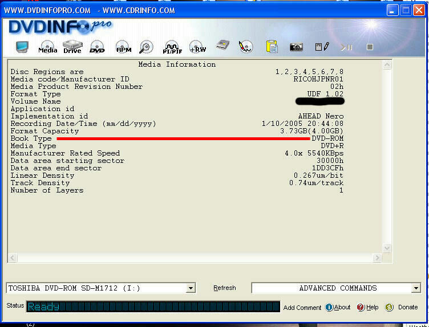429x327 pixels.
Task: Click the green Donate dollar icon
Action: (x=389, y=307)
